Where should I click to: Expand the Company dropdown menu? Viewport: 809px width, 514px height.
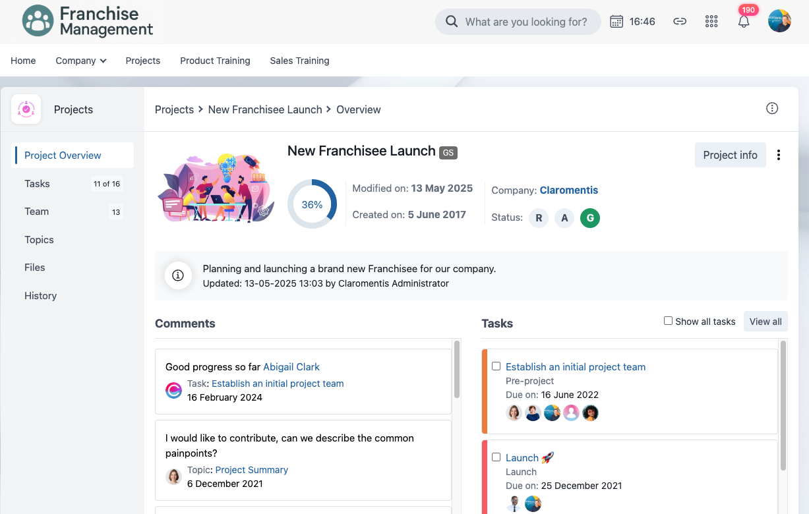(81, 61)
